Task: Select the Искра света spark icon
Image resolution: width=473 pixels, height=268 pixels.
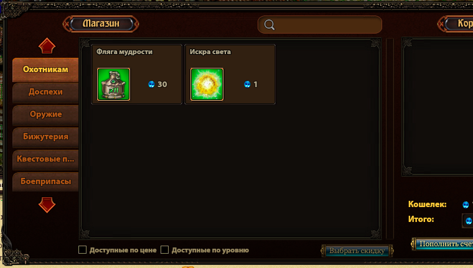Action: (x=207, y=84)
